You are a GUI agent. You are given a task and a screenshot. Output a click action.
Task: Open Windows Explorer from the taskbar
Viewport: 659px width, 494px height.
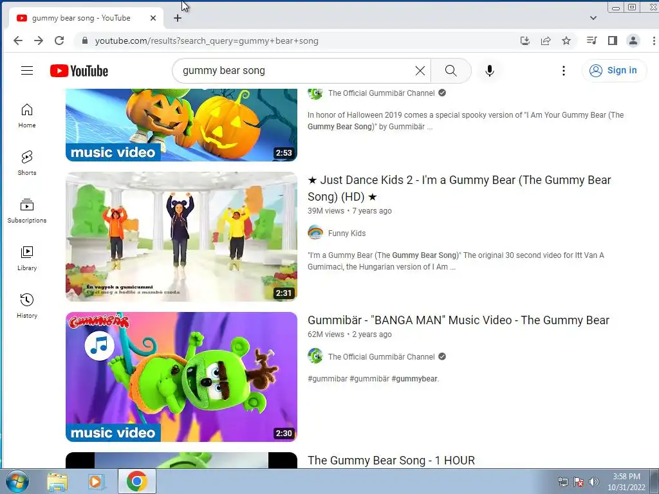coord(57,481)
